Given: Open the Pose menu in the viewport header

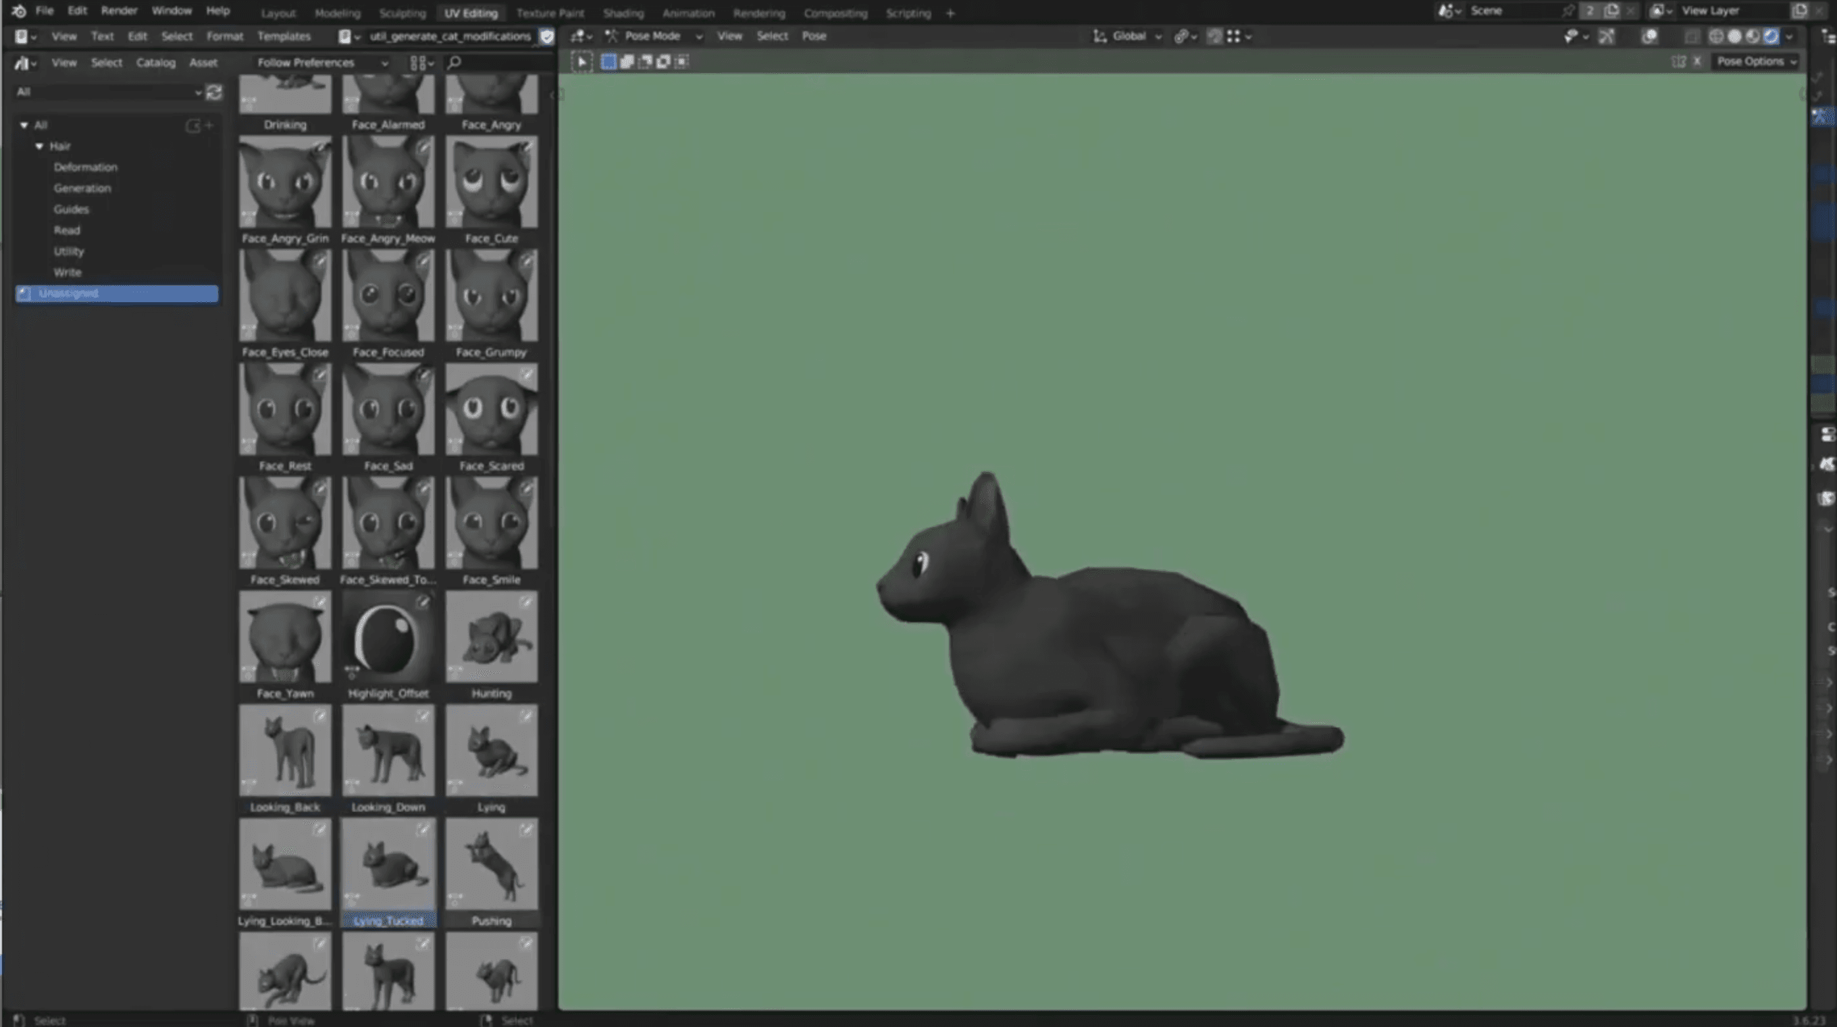Looking at the screenshot, I should [x=814, y=36].
